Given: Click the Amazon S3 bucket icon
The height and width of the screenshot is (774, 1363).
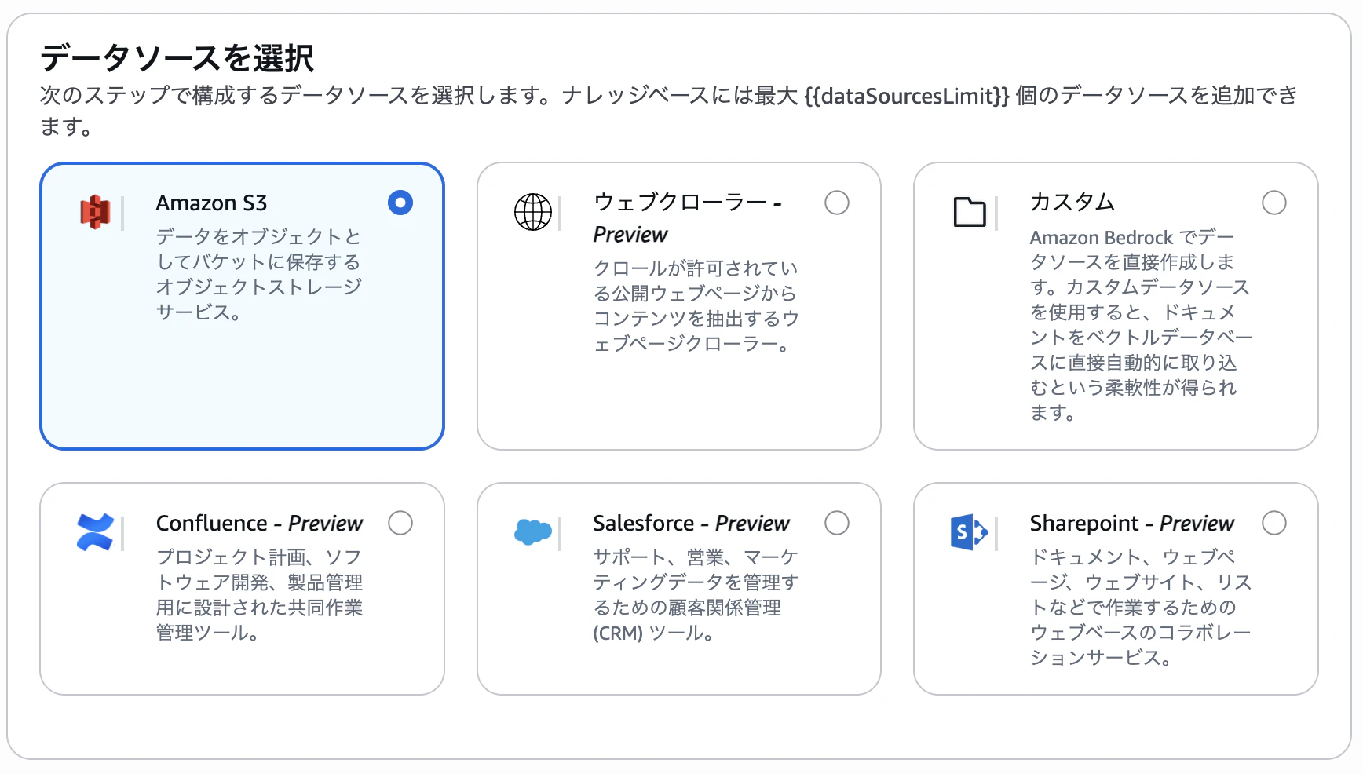Looking at the screenshot, I should click(95, 212).
